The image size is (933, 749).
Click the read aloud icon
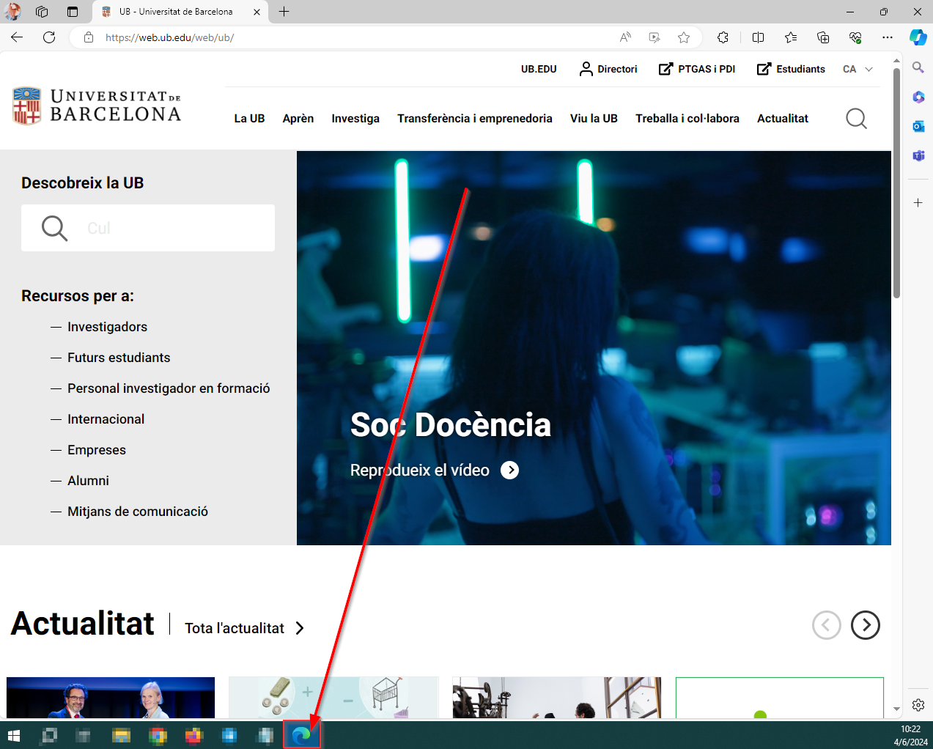point(625,37)
